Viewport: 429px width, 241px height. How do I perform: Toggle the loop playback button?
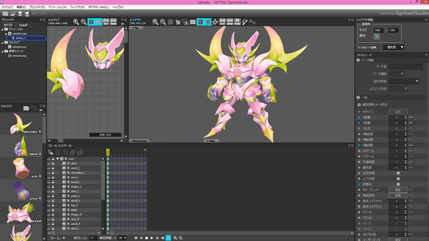click(x=168, y=238)
